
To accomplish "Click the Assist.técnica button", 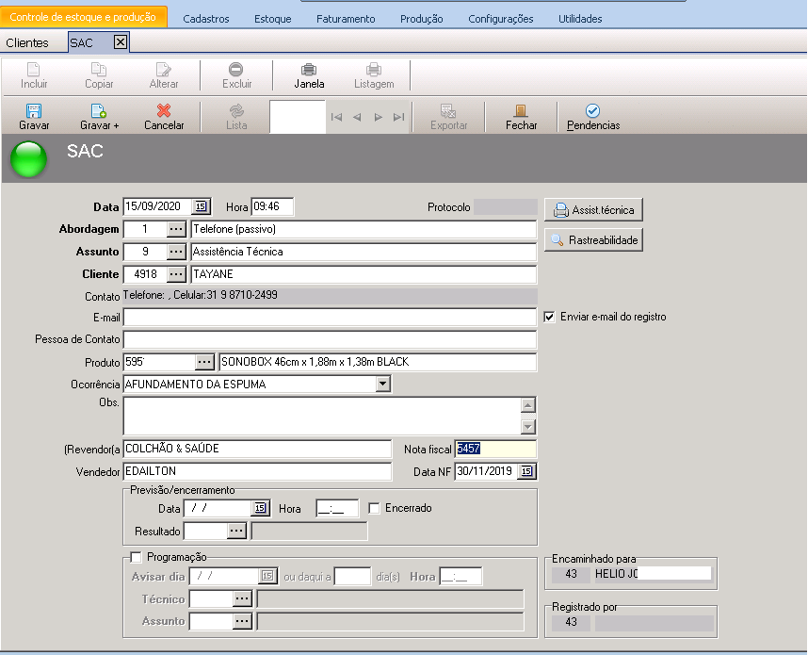I will [x=593, y=210].
